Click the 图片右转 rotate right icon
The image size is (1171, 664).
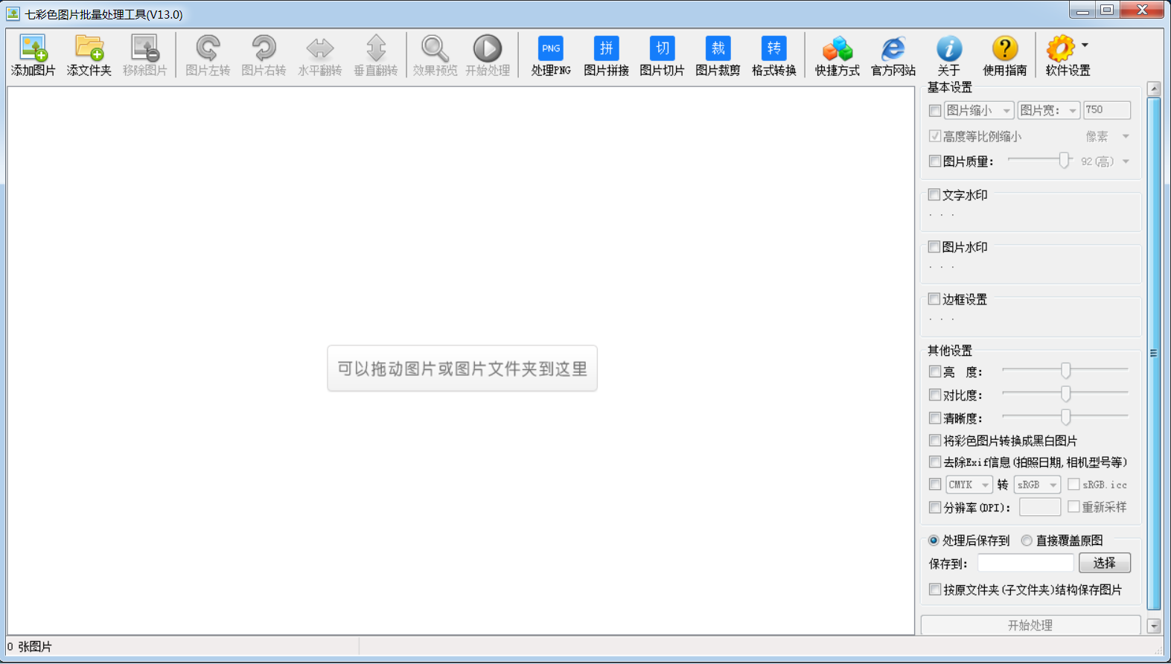tap(264, 49)
